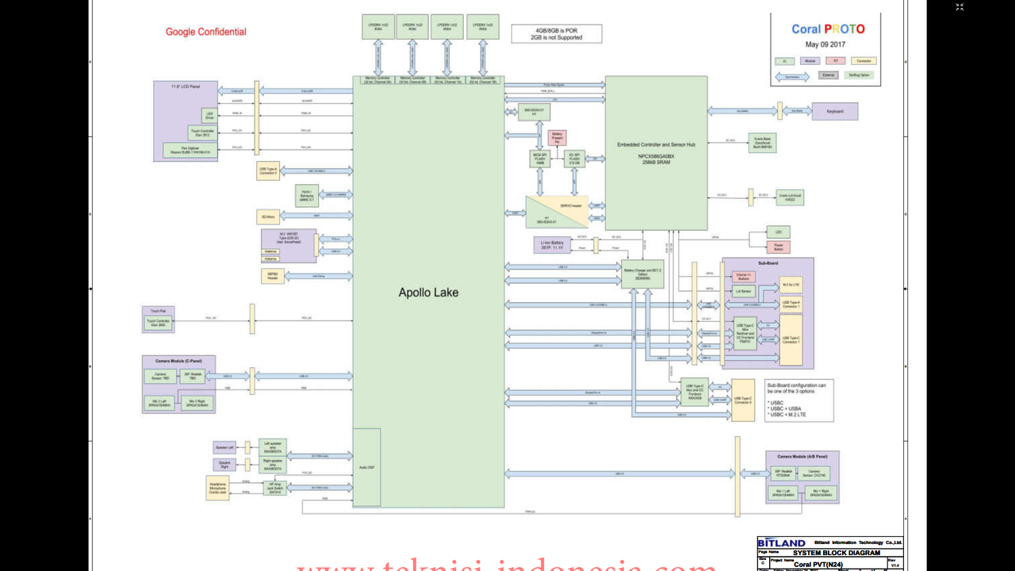The image size is (1015, 571).
Task: Click the Sub-Board heading
Action: [768, 262]
